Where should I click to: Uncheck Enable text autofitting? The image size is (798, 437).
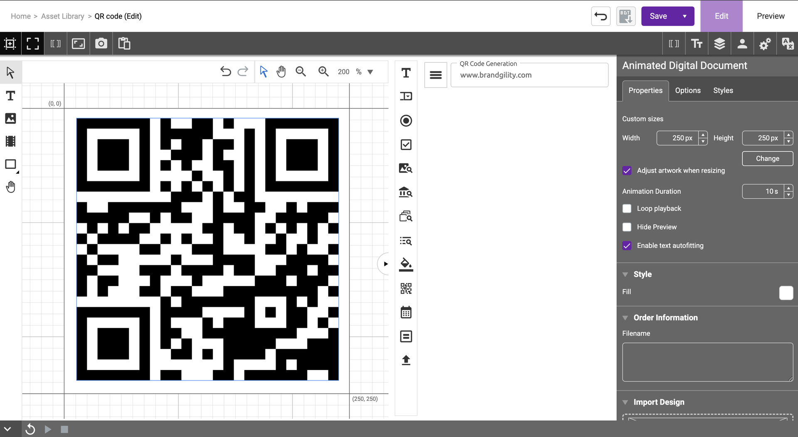627,246
